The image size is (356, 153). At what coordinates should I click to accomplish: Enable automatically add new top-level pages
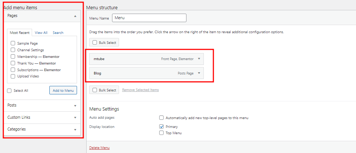click(161, 118)
